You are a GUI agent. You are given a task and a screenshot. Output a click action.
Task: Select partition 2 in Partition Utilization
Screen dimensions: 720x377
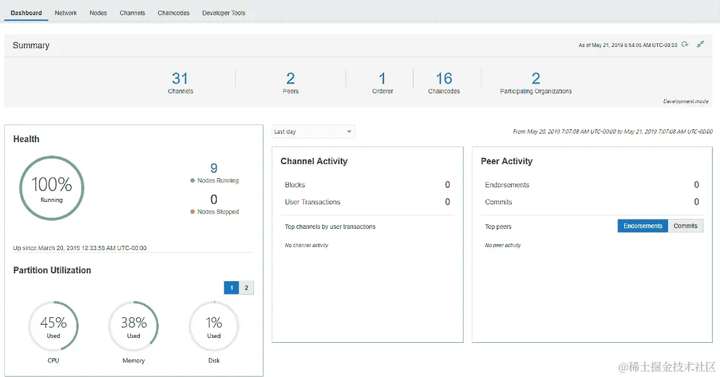(247, 287)
